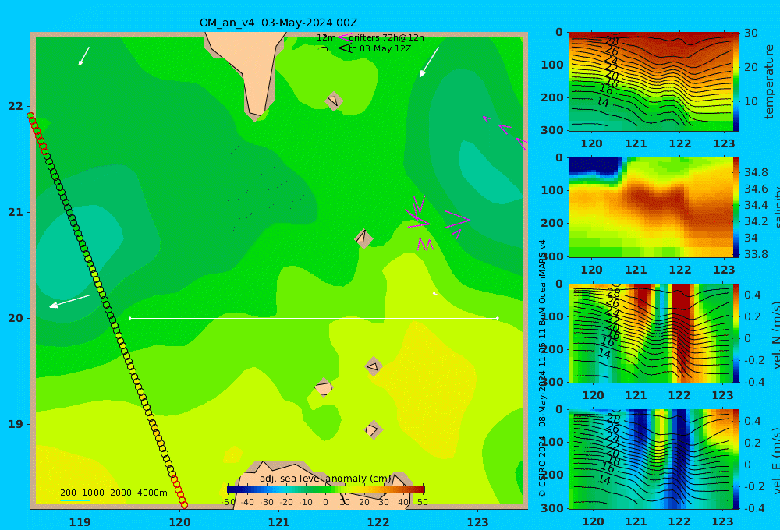Click the longitude label 121 under the main map
This screenshot has width=780, height=530.
click(x=279, y=522)
